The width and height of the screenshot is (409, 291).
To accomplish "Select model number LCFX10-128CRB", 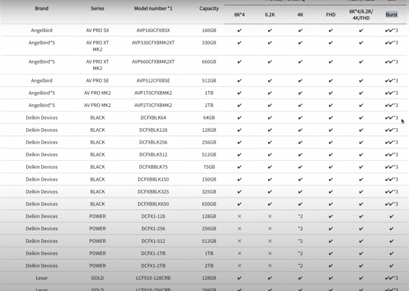I will click(153, 278).
